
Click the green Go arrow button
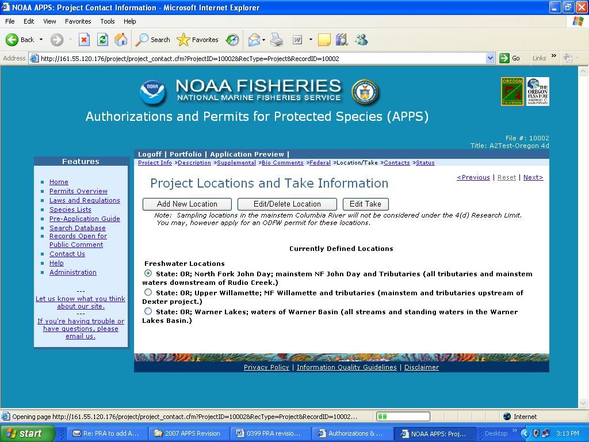[x=504, y=58]
